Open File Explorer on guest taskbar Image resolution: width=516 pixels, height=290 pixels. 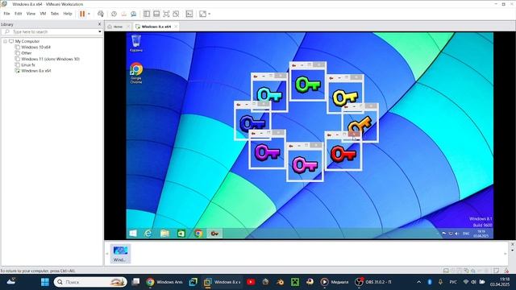coord(164,233)
